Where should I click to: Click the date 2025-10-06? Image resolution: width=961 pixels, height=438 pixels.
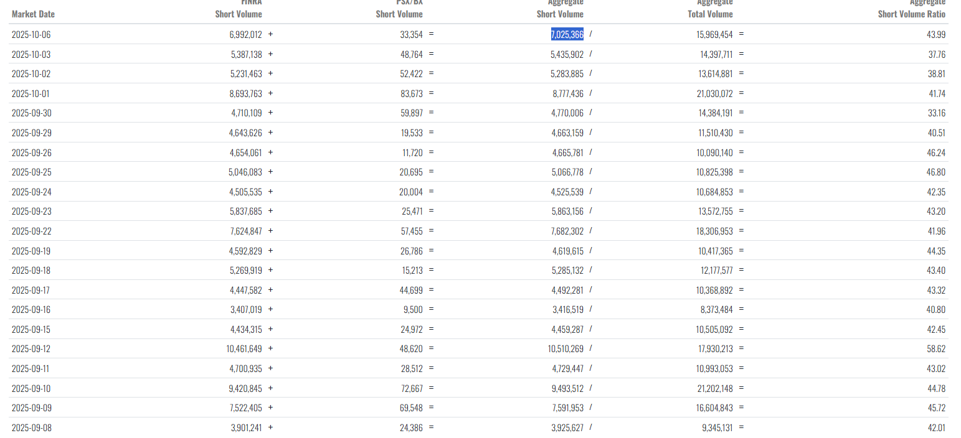click(31, 35)
